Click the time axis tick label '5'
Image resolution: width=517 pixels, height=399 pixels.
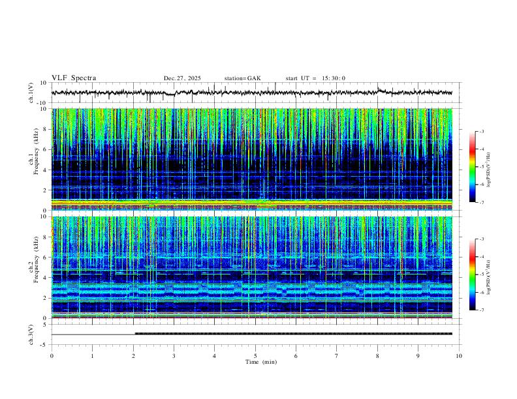[255, 356]
